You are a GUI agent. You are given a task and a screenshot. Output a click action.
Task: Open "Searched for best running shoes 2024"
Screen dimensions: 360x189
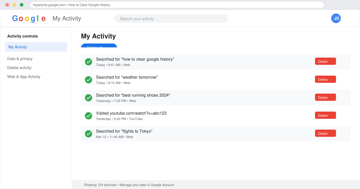point(133,95)
